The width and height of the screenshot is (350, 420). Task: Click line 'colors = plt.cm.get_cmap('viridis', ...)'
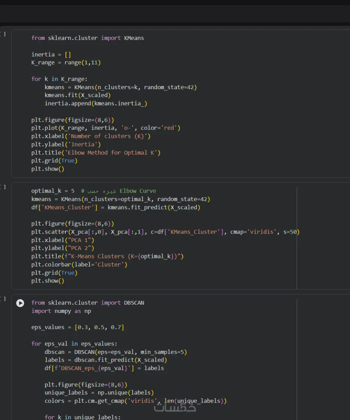coord(135,401)
